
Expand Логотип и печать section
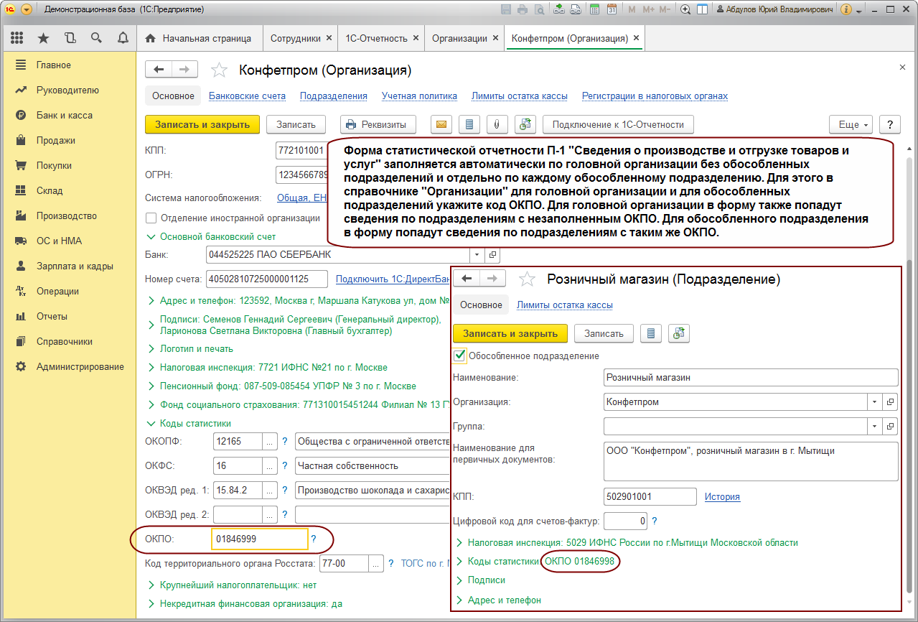(x=196, y=348)
